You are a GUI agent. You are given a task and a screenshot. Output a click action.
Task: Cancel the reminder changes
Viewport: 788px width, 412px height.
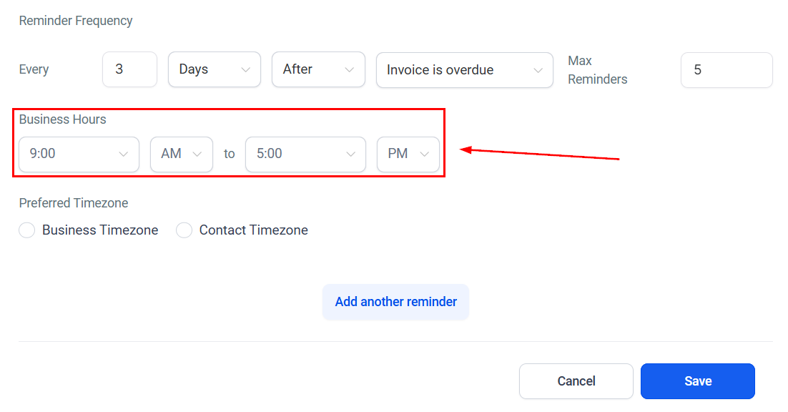(576, 381)
